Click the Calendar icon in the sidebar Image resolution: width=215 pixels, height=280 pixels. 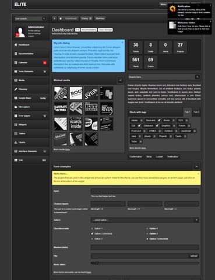(x=16, y=62)
